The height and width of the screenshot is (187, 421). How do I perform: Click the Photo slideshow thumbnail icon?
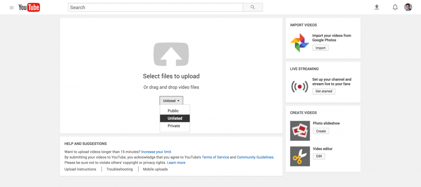[300, 131]
